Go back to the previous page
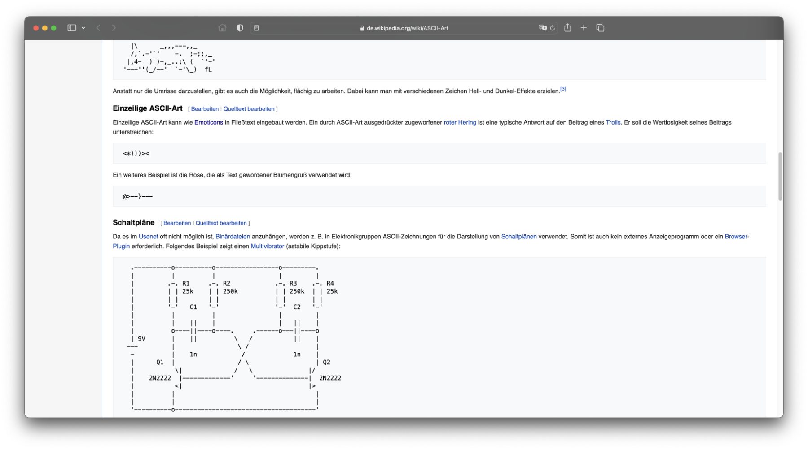Viewport: 808px width, 450px height. (x=98, y=28)
